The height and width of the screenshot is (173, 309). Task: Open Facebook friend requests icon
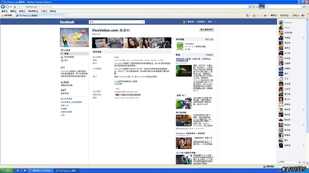coord(77,22)
